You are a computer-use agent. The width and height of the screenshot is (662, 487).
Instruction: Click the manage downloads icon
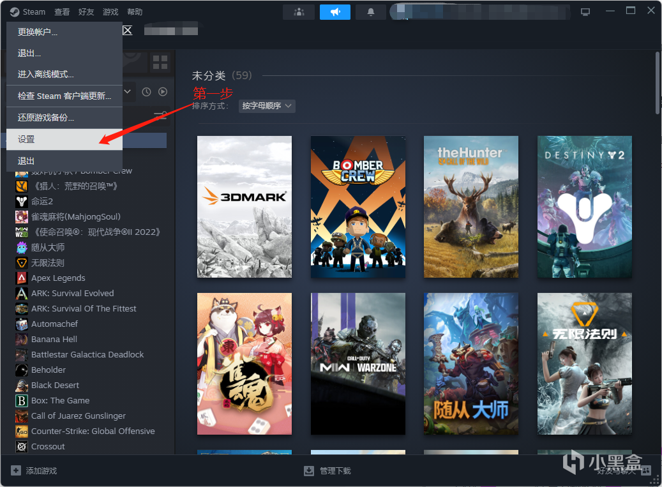[x=308, y=470]
